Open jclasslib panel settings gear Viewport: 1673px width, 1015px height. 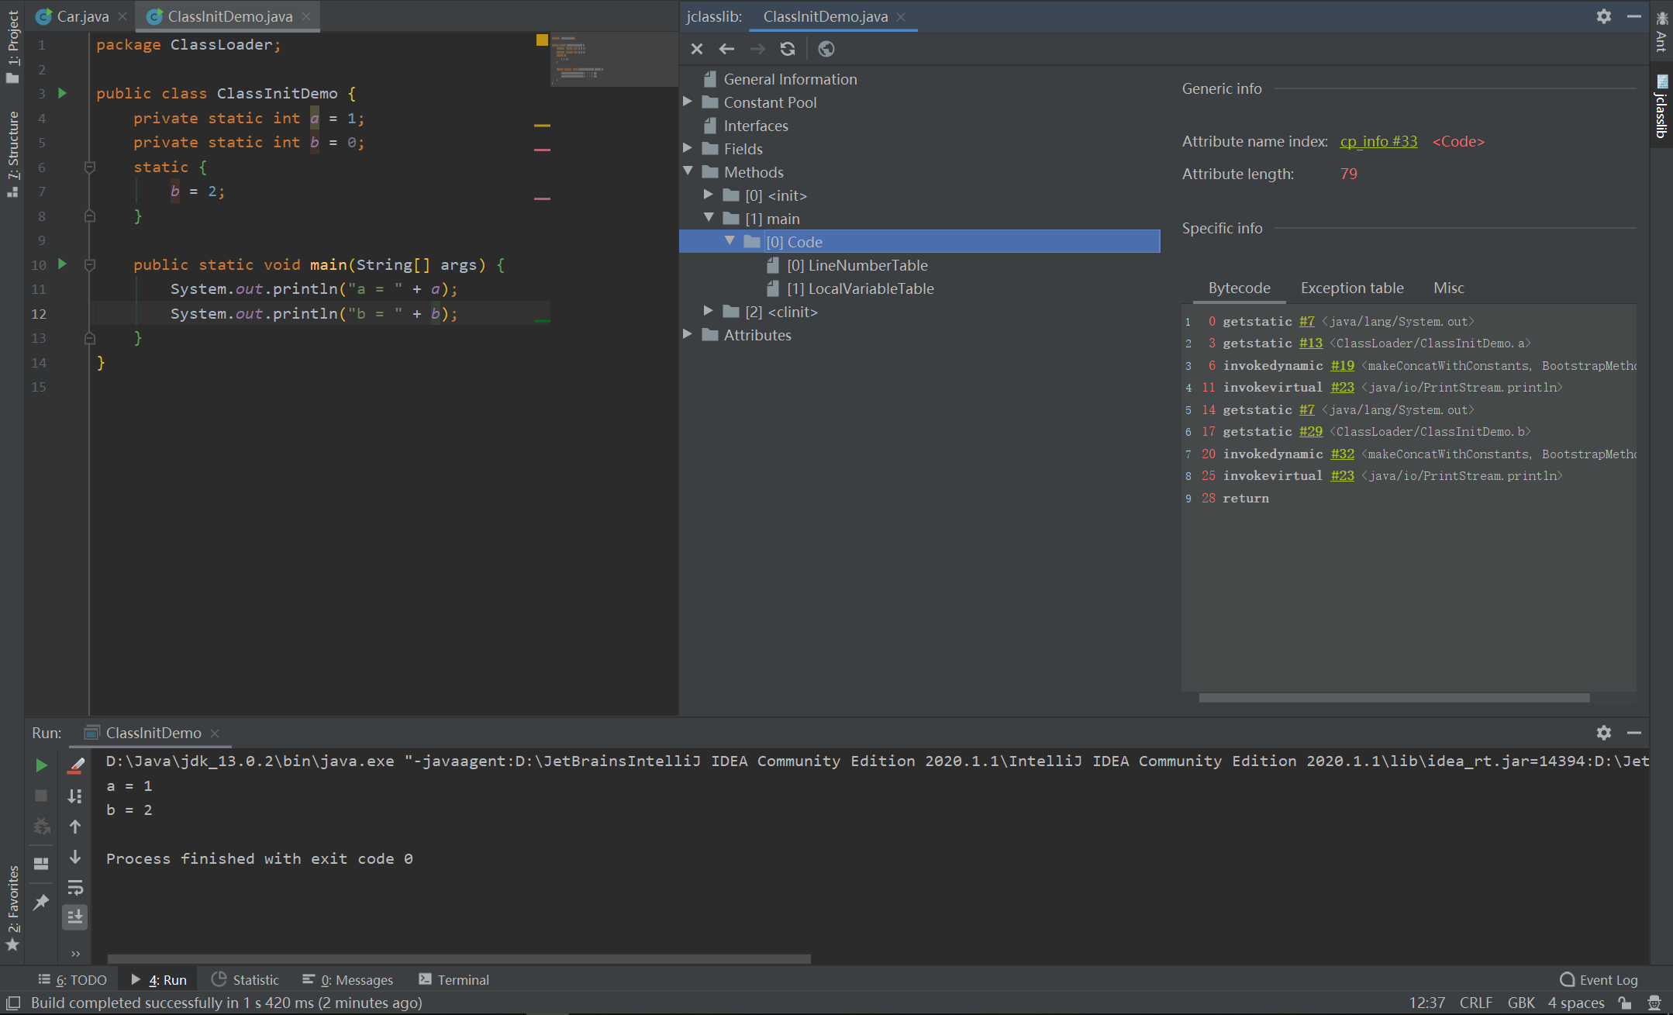1604,16
